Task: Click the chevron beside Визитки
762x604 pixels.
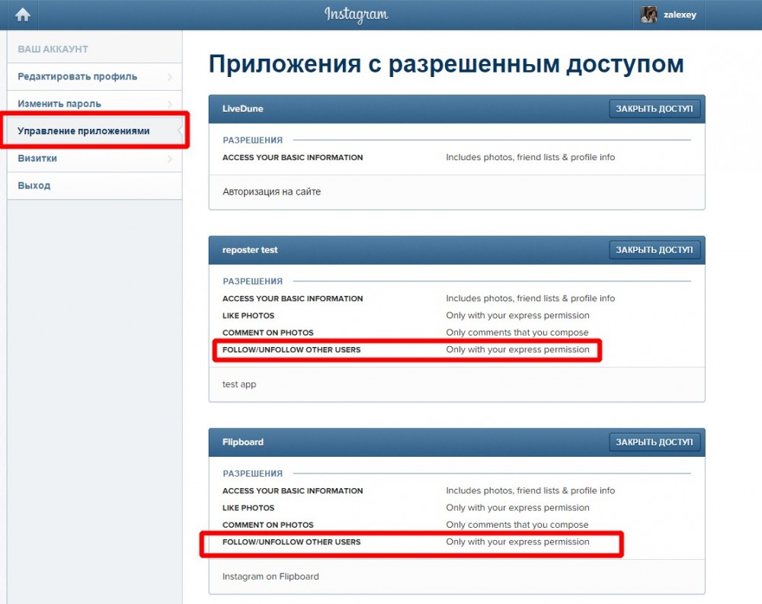Action: (169, 159)
